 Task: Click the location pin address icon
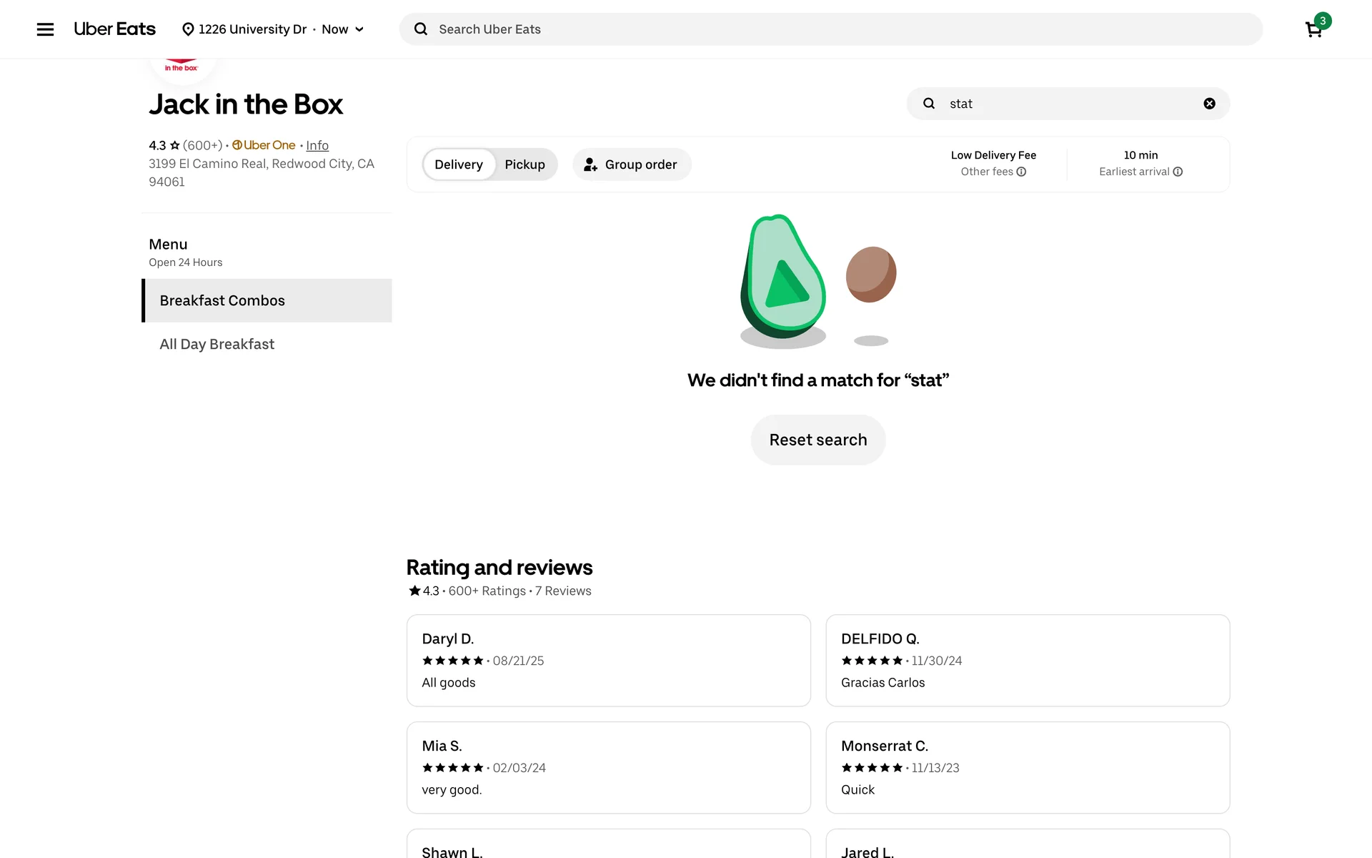tap(188, 29)
